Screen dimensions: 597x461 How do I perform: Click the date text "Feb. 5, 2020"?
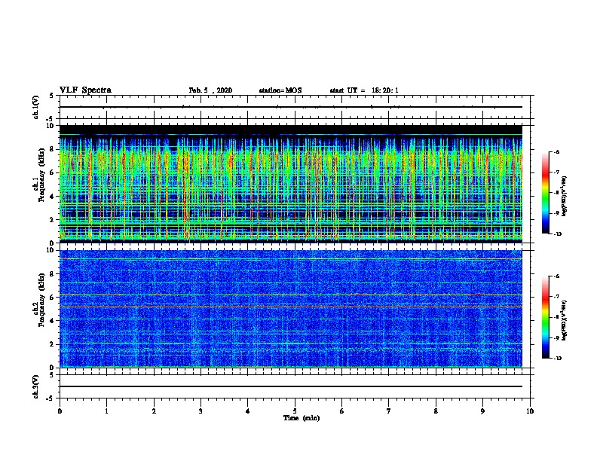210,90
